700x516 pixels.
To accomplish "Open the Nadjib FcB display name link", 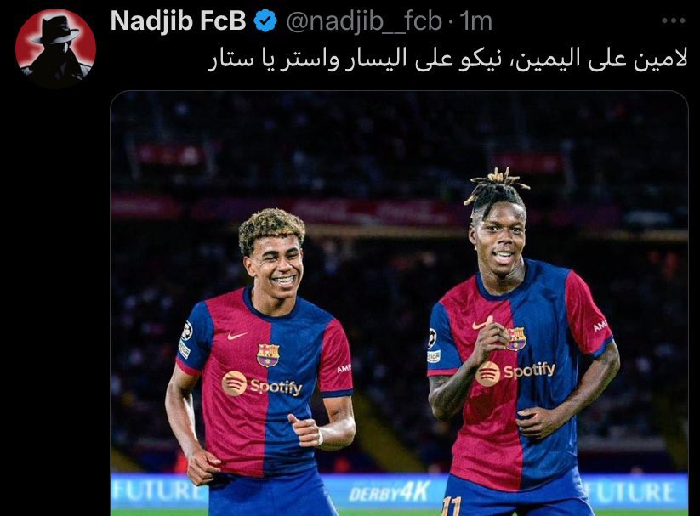I will point(178,21).
